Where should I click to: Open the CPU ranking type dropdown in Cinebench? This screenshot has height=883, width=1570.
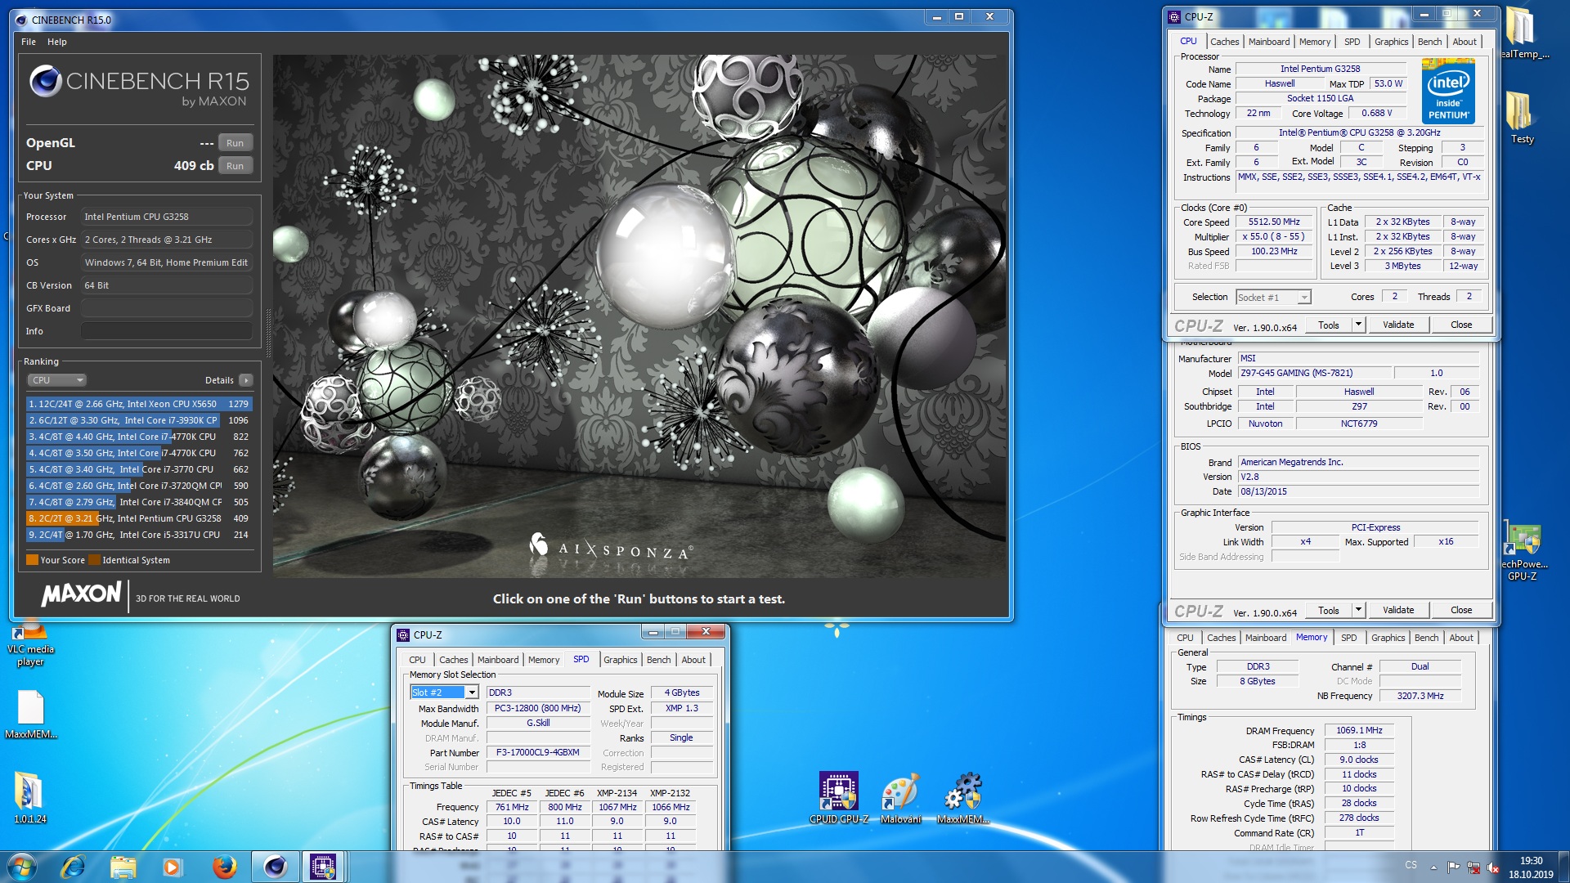(x=57, y=380)
